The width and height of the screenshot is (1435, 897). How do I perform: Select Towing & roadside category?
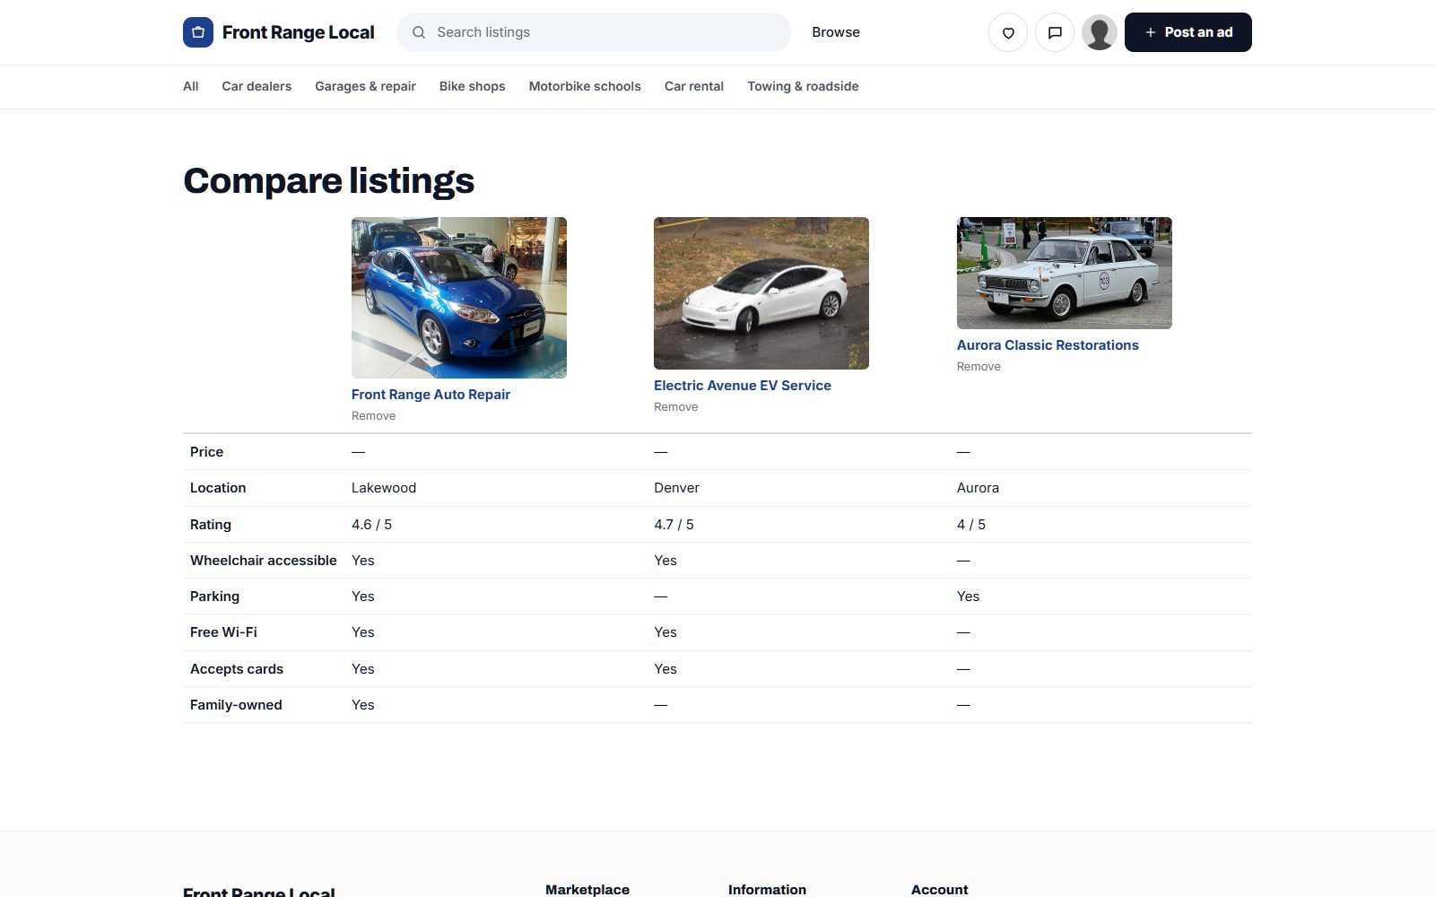point(803,86)
